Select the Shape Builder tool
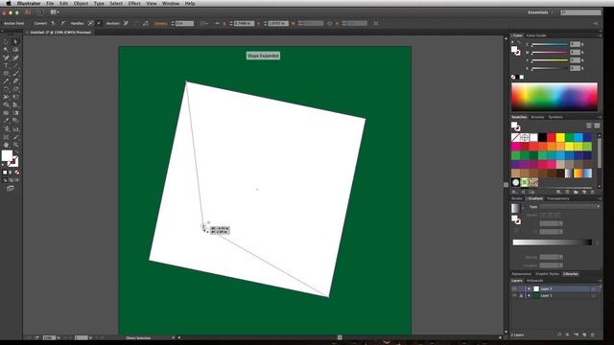The height and width of the screenshot is (345, 614). [x=7, y=104]
